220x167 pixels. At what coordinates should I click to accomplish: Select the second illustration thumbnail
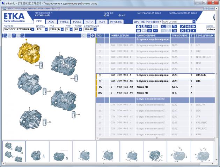tap(38, 151)
